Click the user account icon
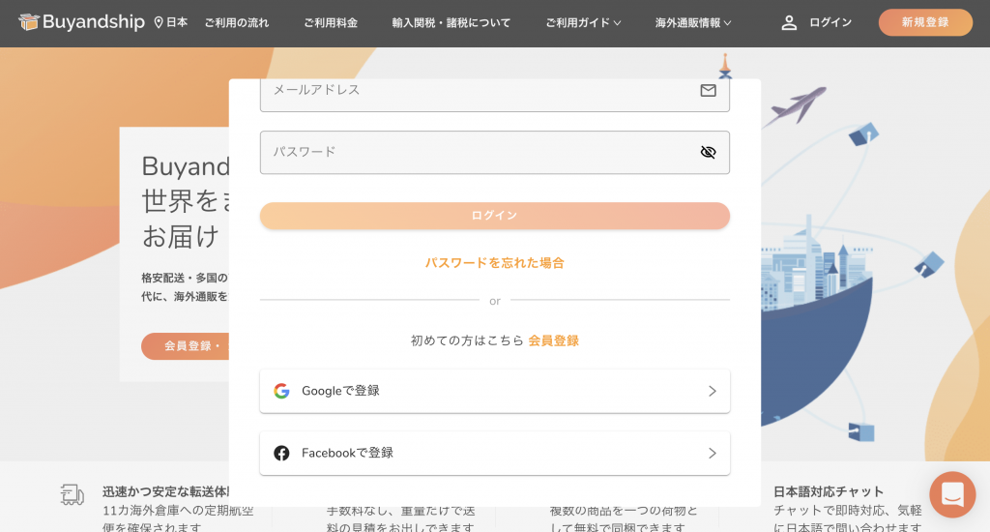Viewport: 990px width, 532px height. point(789,23)
